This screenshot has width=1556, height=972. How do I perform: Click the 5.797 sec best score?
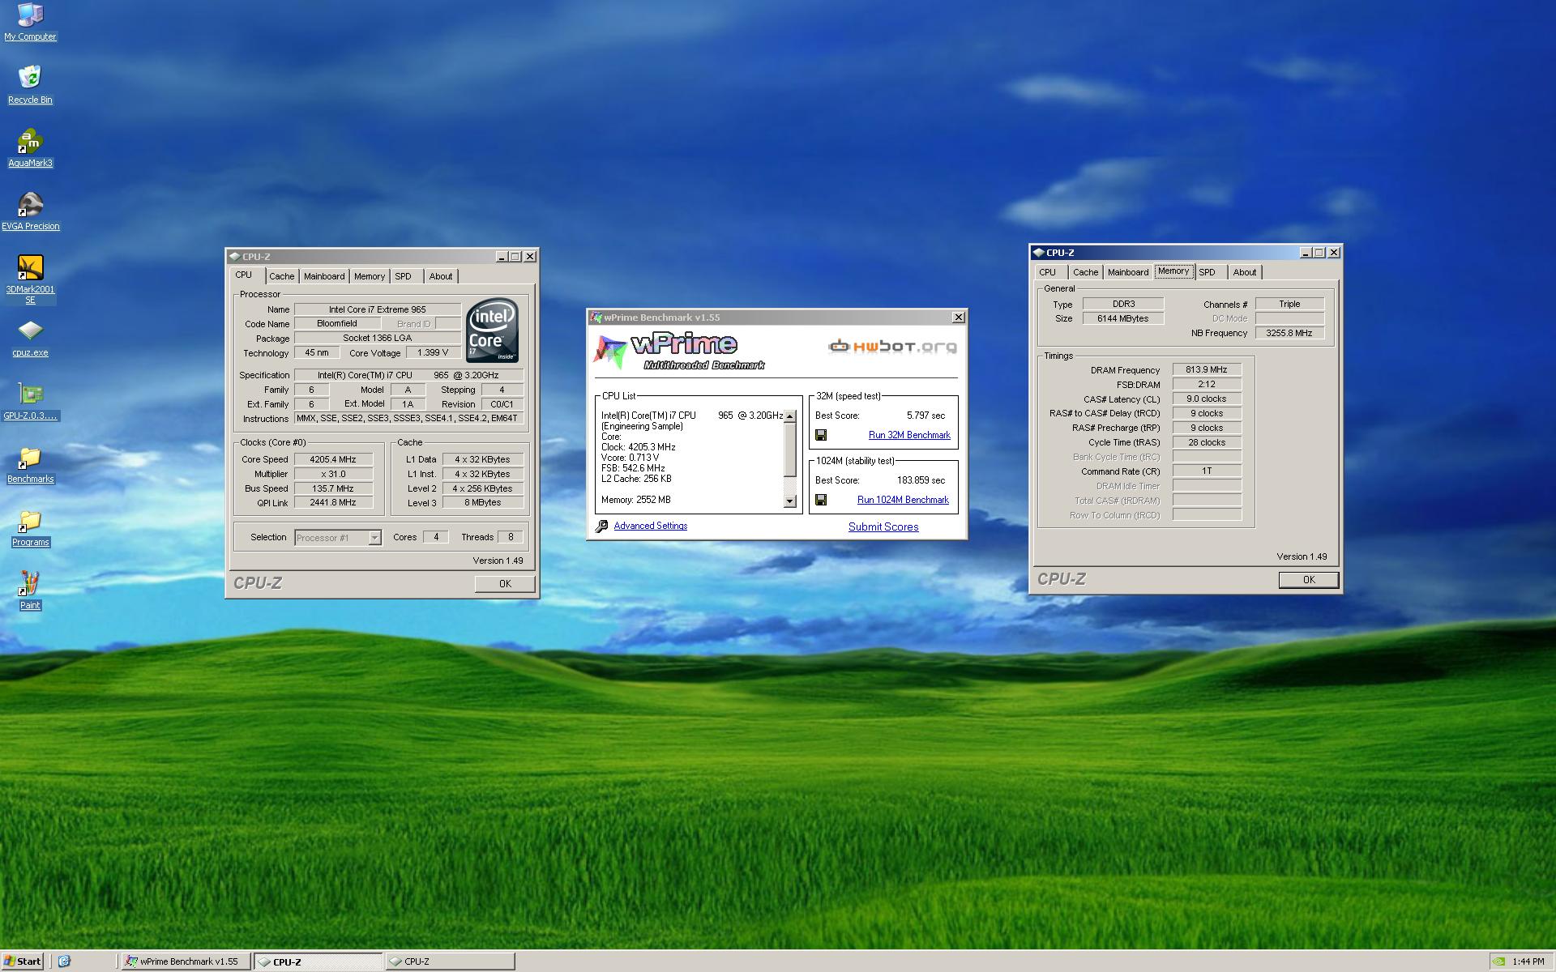coord(925,416)
